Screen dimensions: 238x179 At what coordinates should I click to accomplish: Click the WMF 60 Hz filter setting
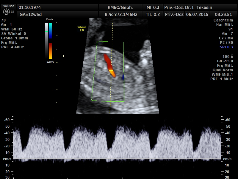pyautogui.click(x=12, y=29)
